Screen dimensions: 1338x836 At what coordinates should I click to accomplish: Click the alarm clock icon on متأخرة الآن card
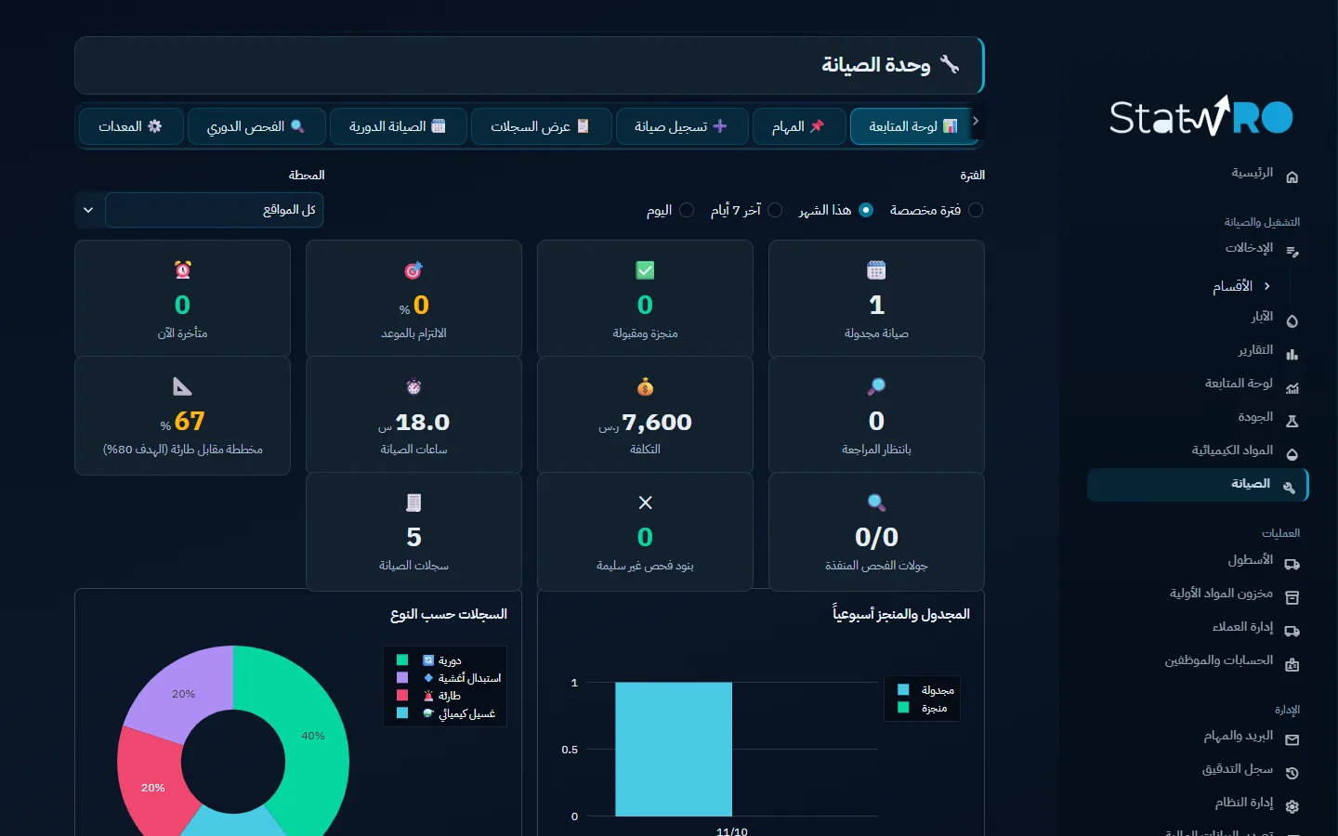pos(182,270)
